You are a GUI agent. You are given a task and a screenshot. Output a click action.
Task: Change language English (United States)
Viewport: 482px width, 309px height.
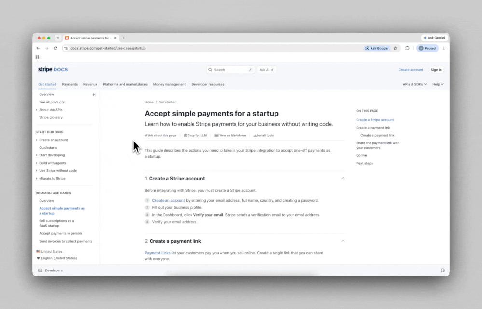coord(56,258)
